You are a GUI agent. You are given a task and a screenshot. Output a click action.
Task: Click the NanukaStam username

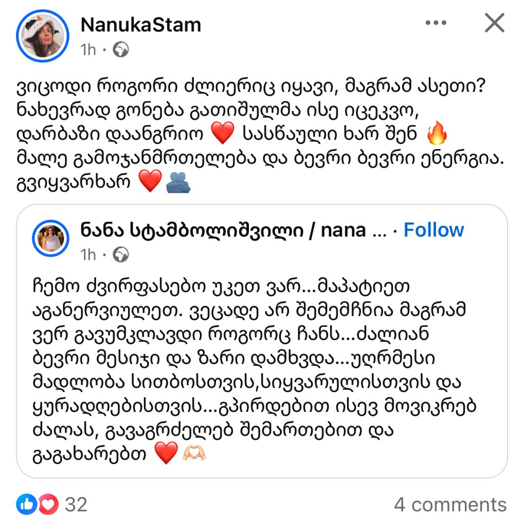point(140,25)
